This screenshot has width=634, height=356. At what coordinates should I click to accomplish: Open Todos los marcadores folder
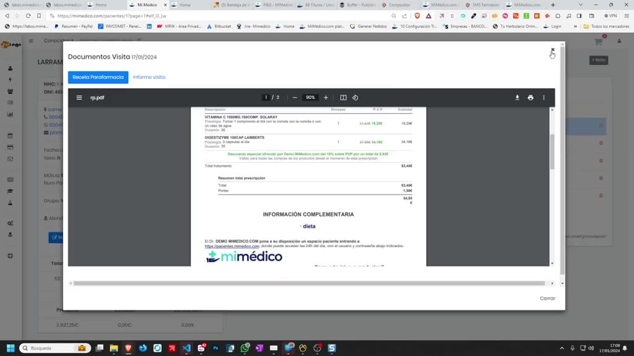606,26
